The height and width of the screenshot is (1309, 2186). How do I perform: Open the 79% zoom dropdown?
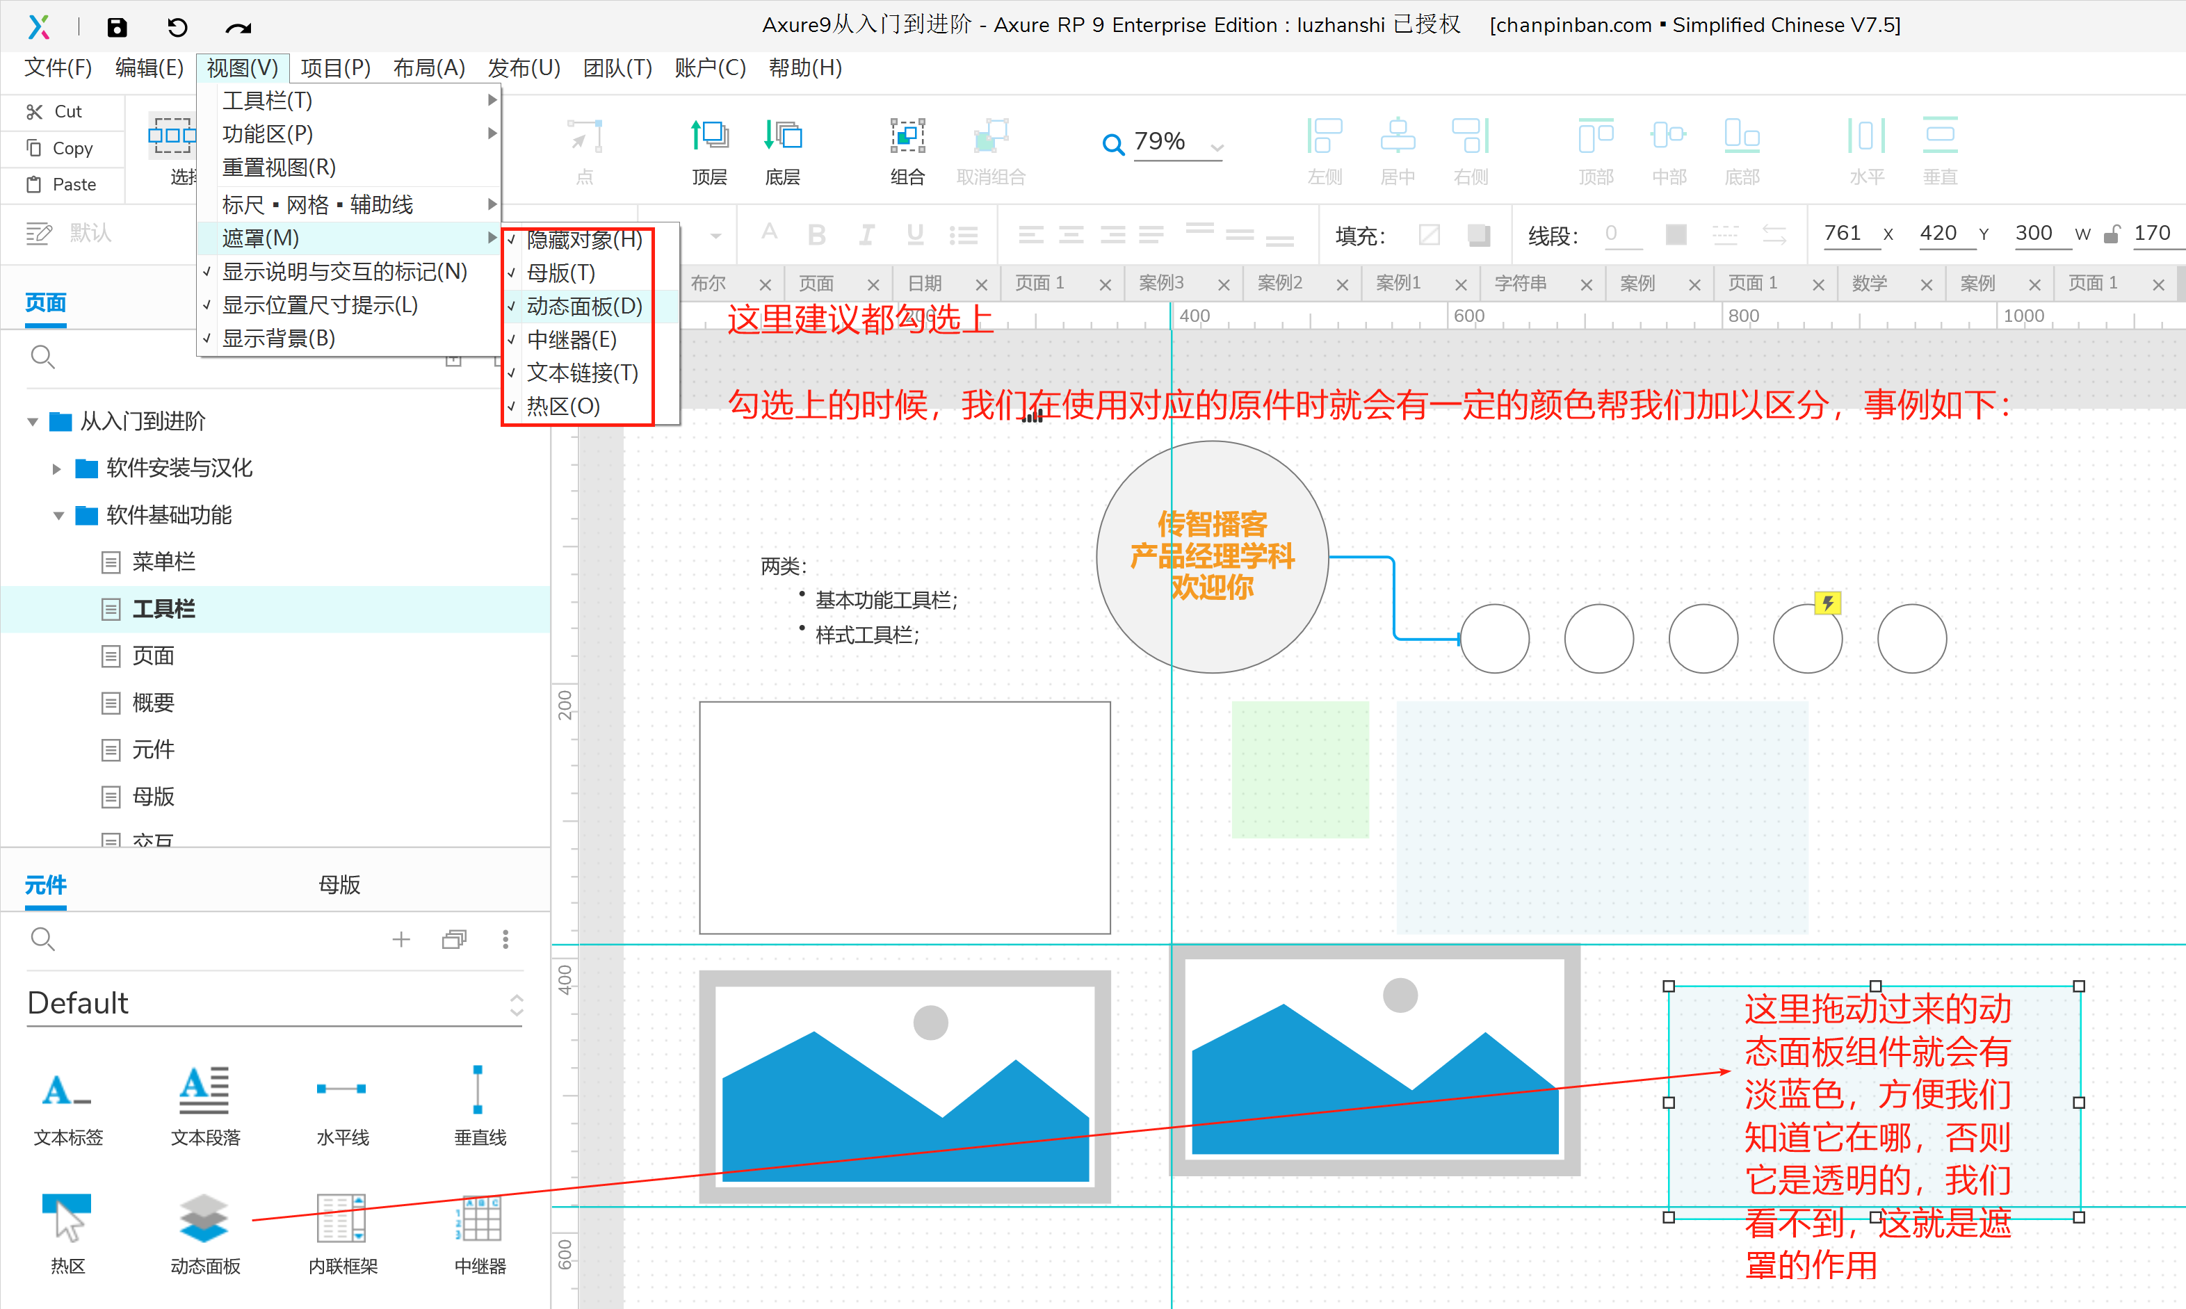point(1217,147)
